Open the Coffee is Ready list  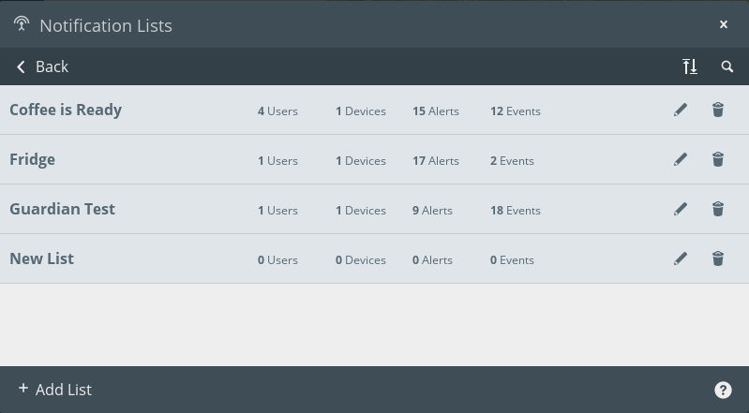coord(66,110)
